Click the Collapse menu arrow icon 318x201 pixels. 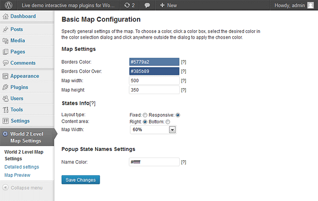tap(6, 187)
